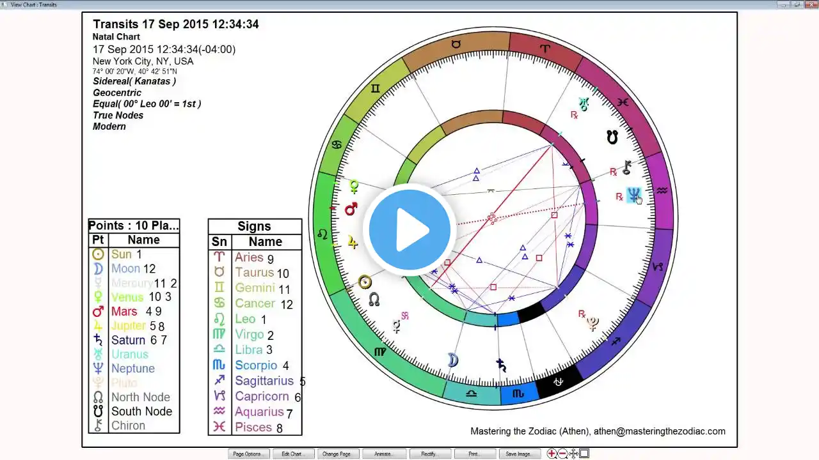Select 'South Node' in the Points table

coord(142,411)
